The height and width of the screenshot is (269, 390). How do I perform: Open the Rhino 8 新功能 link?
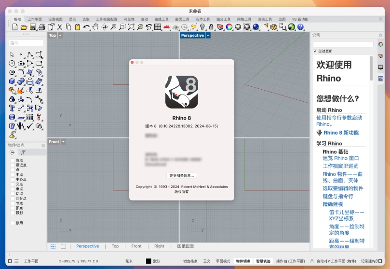[341, 133]
